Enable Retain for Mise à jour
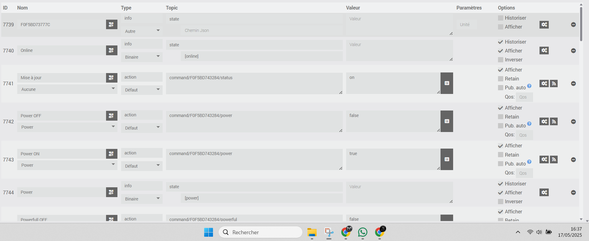The width and height of the screenshot is (589, 241). (500, 79)
